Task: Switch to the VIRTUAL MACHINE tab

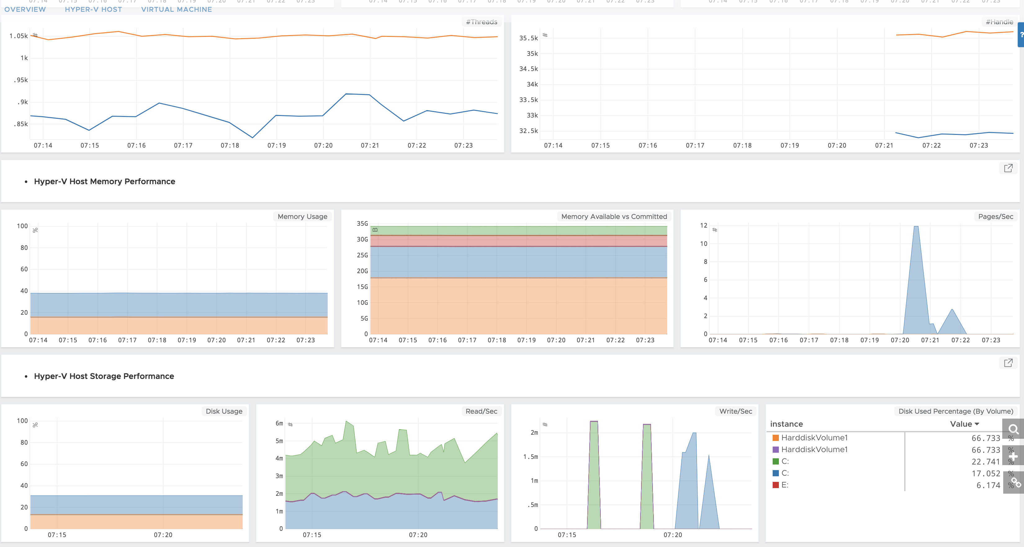Action: click(x=177, y=9)
